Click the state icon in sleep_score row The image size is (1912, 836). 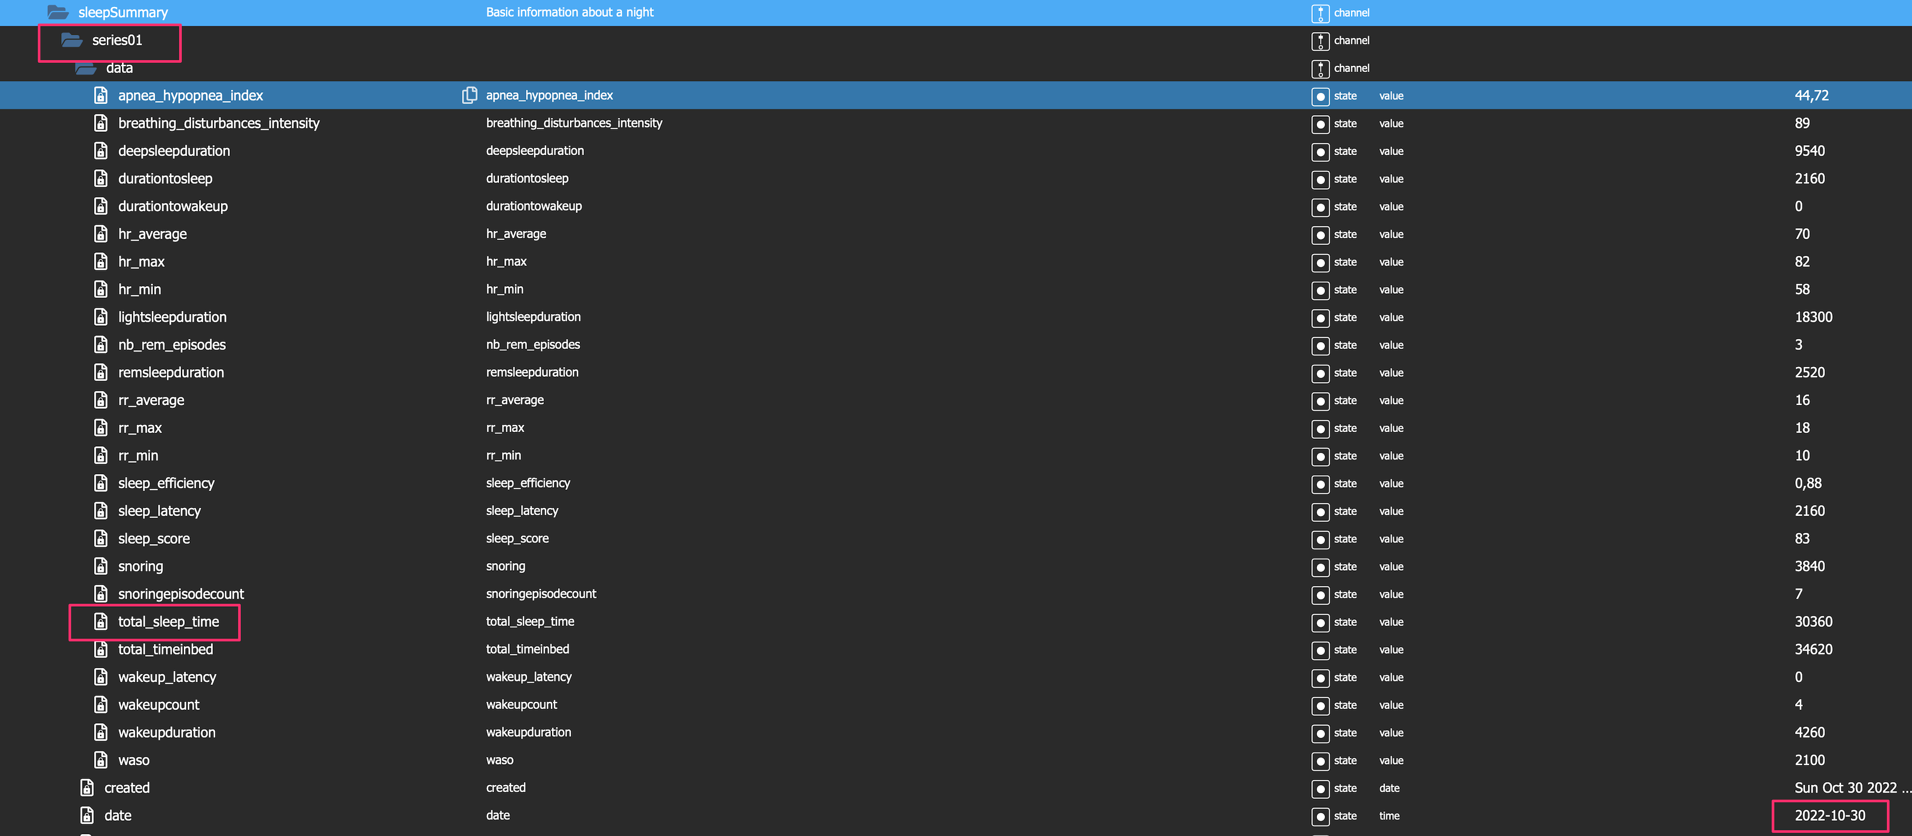coord(1320,539)
